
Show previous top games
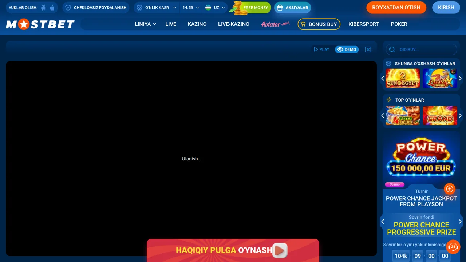click(x=383, y=116)
